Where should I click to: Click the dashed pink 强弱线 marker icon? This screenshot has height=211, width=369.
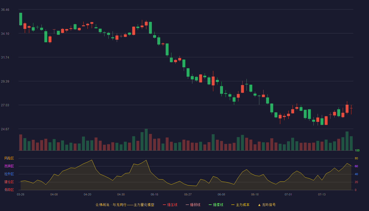[x=187, y=205]
